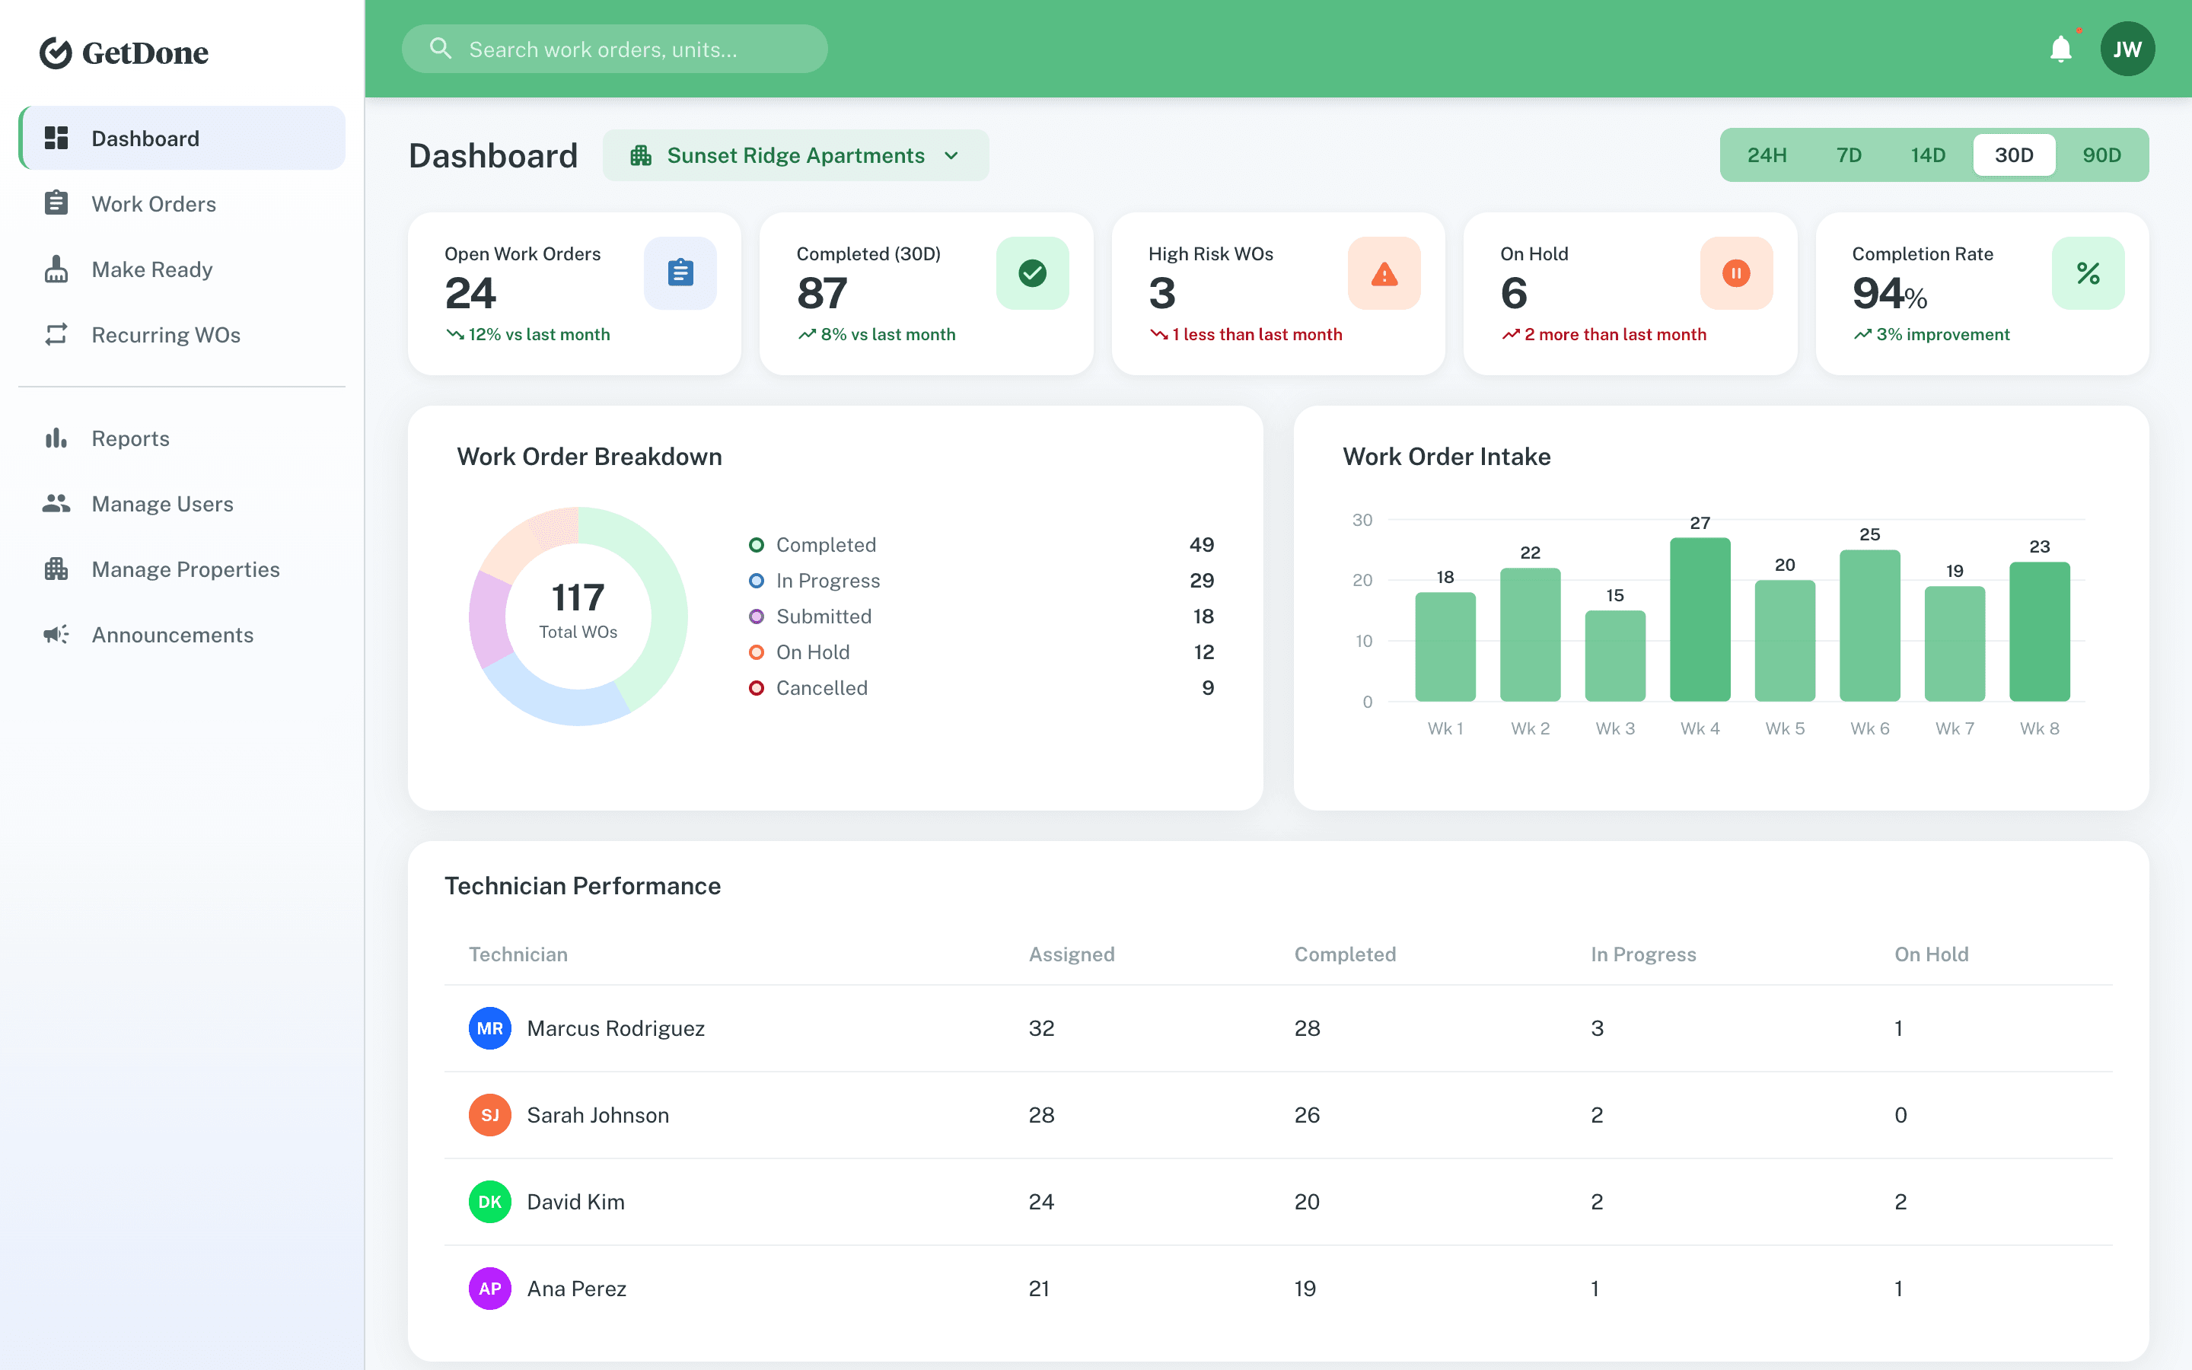Viewport: 2192px width, 1370px height.
Task: Open notifications via the bell icon
Action: coord(2060,48)
